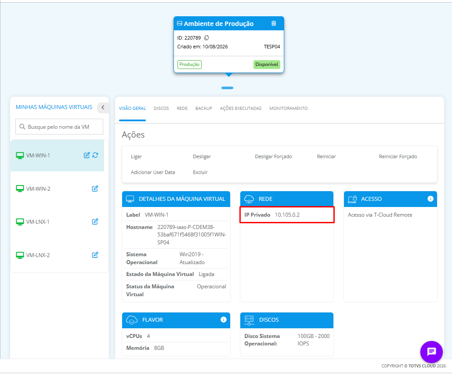Refresh the VM-WIN-1 status

click(95, 155)
